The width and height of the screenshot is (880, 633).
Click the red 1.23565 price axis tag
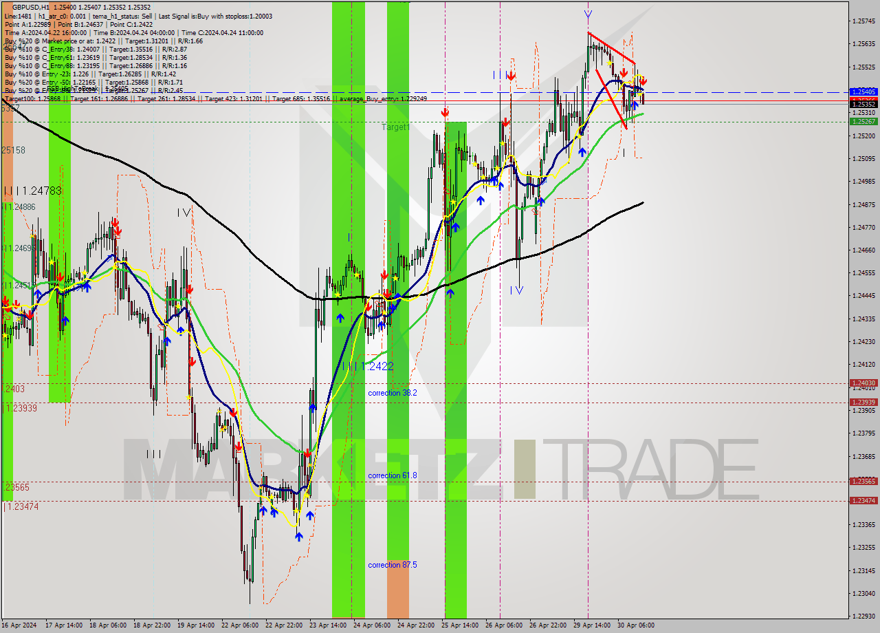tap(863, 481)
